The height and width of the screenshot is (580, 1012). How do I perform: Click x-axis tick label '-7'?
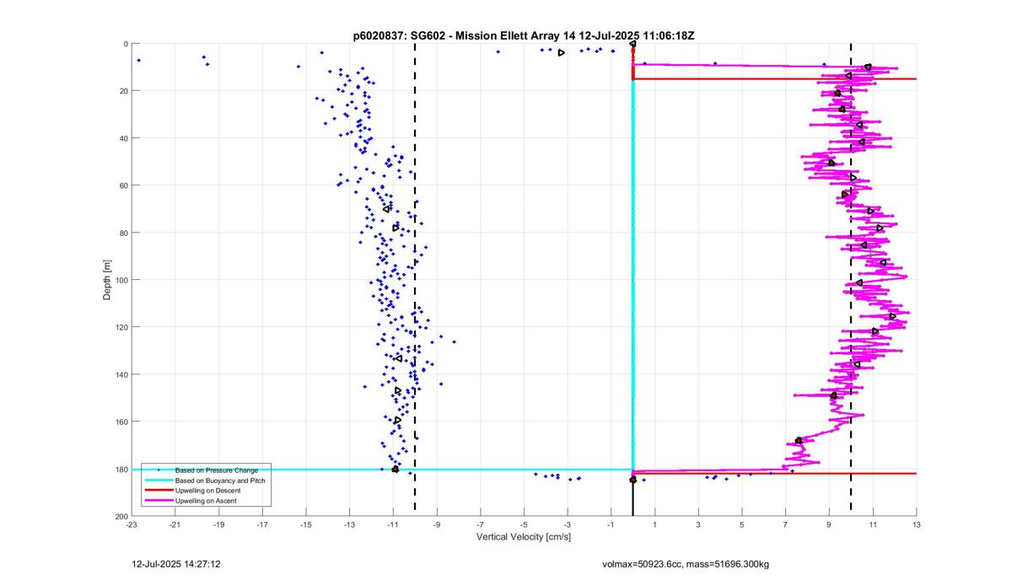481,525
